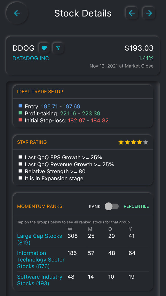Tap the Relative Strength >= 80 checkbox
This screenshot has height=296, width=166.
tap(20, 171)
